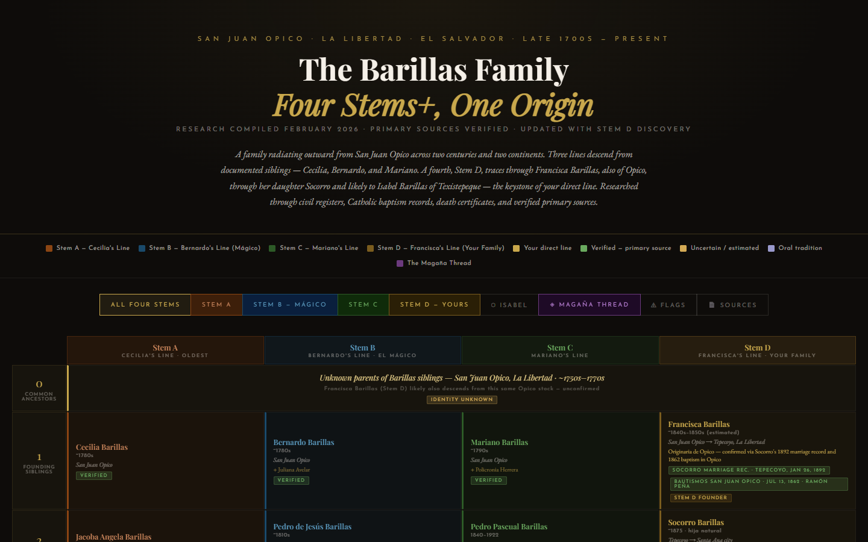Select the orange Stem A legend square
Screen dimensions: 868x542
tap(49, 248)
